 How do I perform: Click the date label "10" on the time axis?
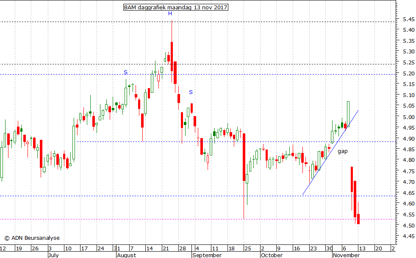coord(68,249)
